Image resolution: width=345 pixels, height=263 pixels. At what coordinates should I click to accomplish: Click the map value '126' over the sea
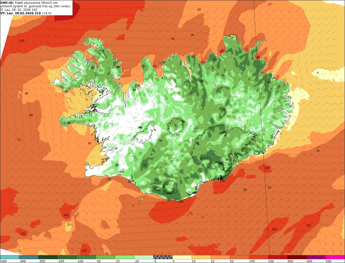[x=23, y=234]
